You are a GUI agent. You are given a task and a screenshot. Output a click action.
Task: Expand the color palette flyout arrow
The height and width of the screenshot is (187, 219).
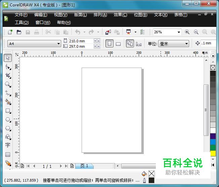213,56
